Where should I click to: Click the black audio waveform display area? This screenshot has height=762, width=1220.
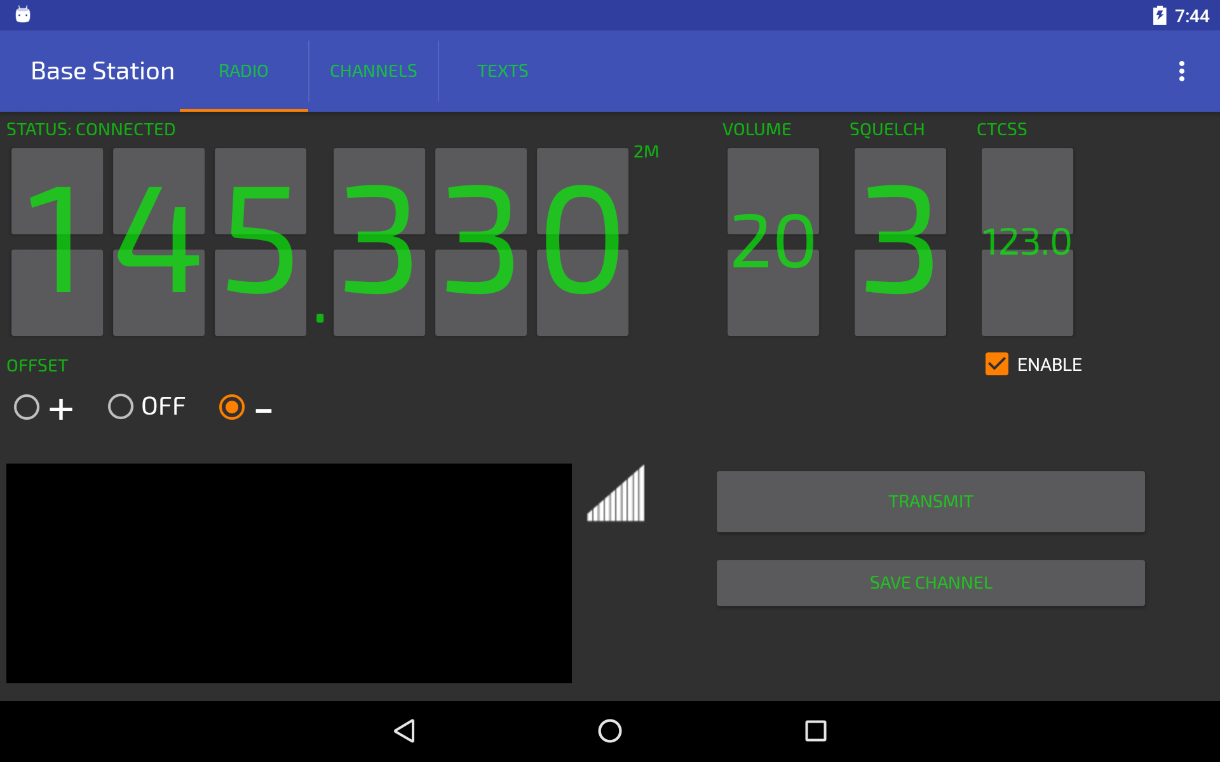[x=289, y=572]
